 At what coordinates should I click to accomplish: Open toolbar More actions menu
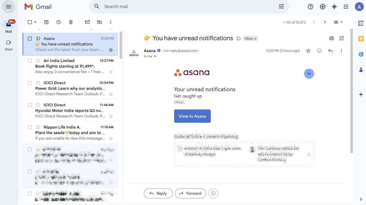[111, 22]
